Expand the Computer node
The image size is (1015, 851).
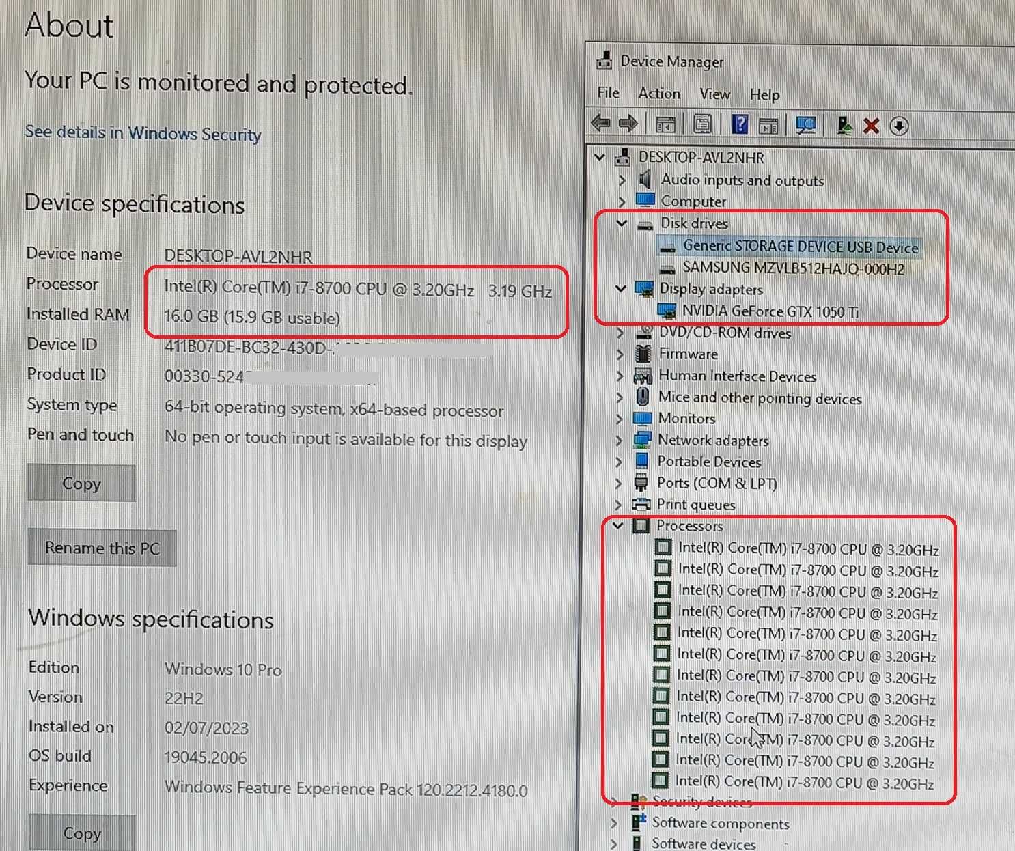click(622, 201)
